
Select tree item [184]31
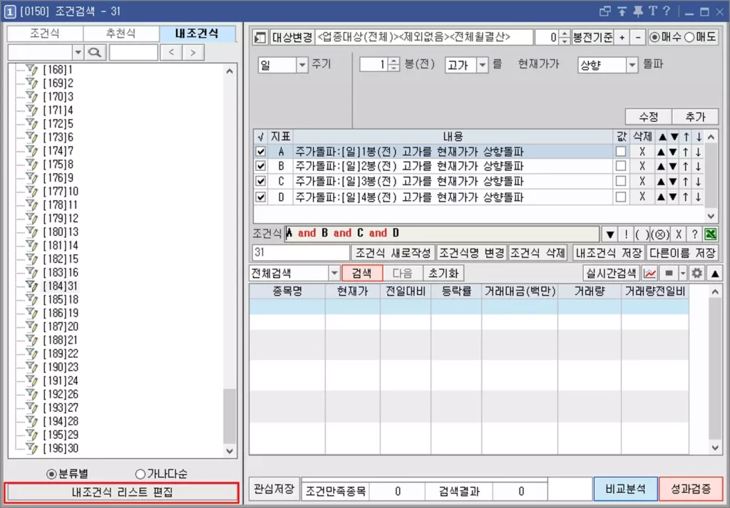(x=61, y=286)
